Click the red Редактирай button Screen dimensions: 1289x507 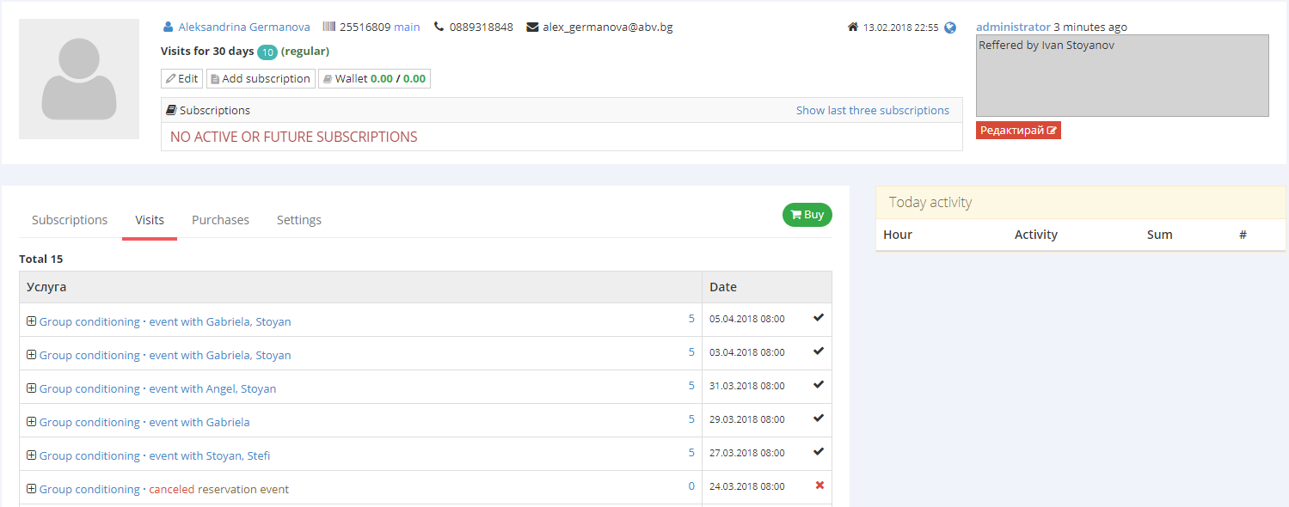point(1018,131)
